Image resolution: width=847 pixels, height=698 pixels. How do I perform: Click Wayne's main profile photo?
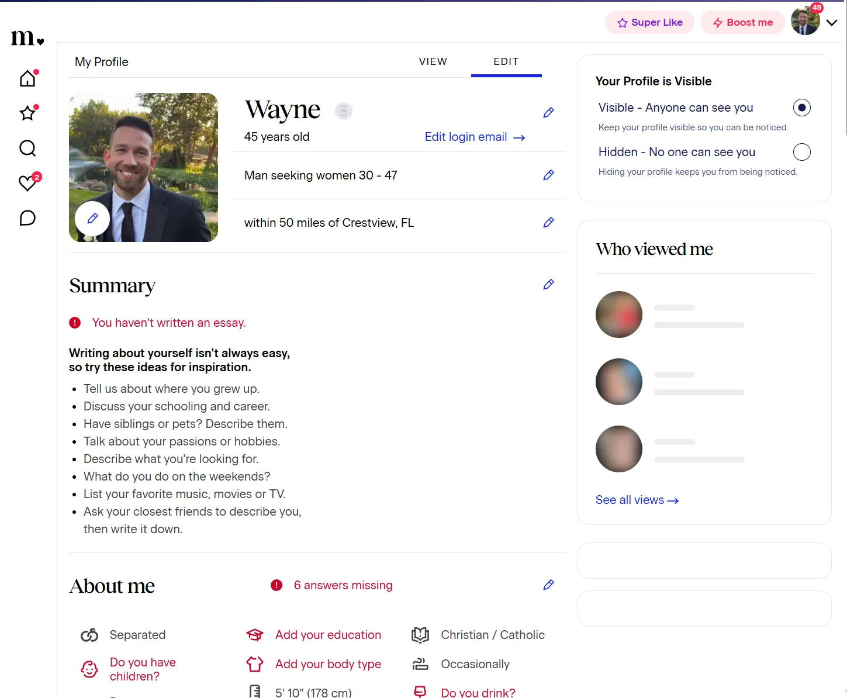click(x=143, y=167)
